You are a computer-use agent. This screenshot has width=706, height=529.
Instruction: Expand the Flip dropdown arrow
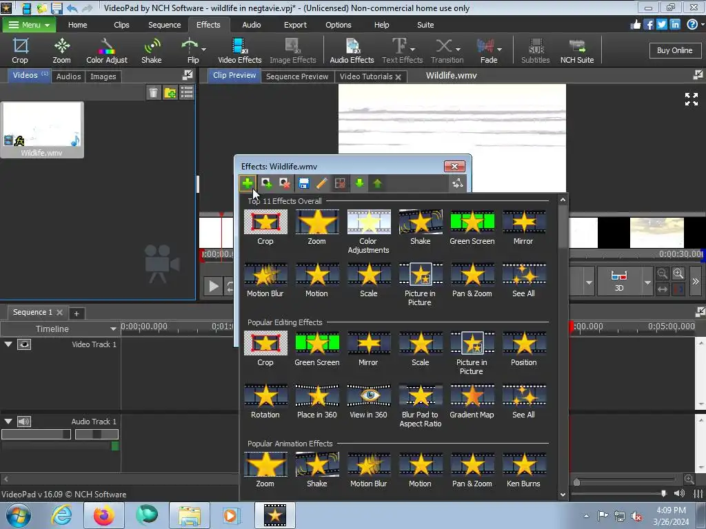[204, 50]
